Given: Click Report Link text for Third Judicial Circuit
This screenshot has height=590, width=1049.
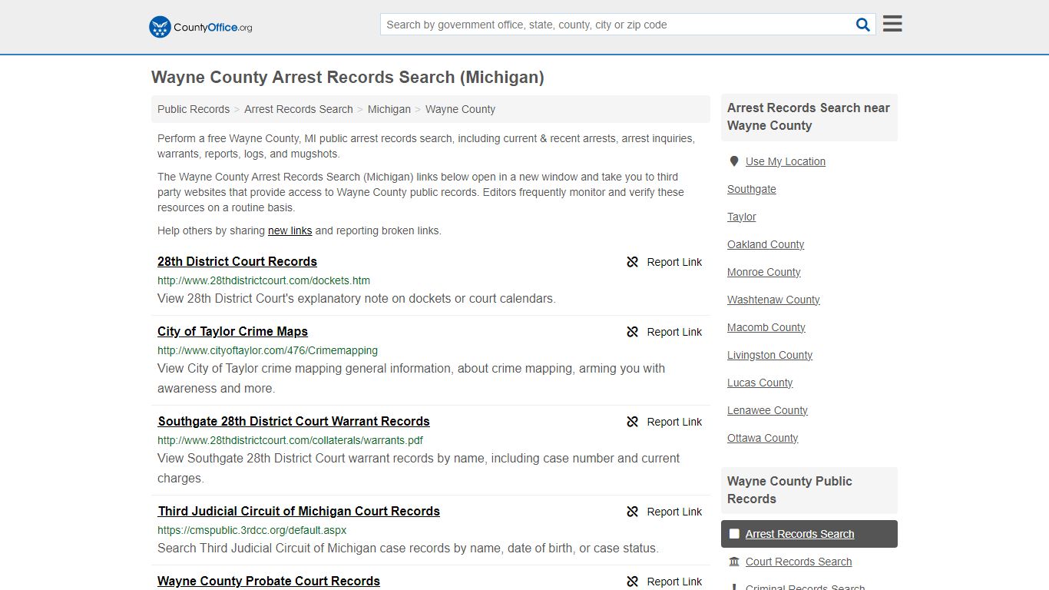Looking at the screenshot, I should (674, 512).
